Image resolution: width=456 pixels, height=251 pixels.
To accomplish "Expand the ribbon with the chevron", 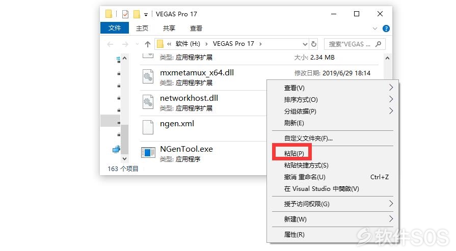I will pyautogui.click(x=375, y=29).
